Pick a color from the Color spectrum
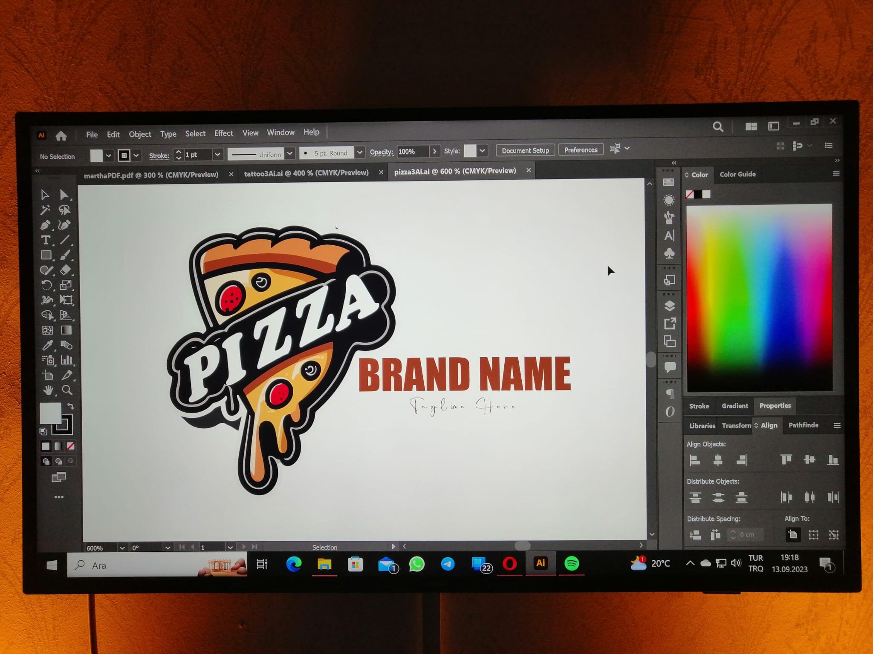Screen dimensions: 873x654 click(759, 298)
